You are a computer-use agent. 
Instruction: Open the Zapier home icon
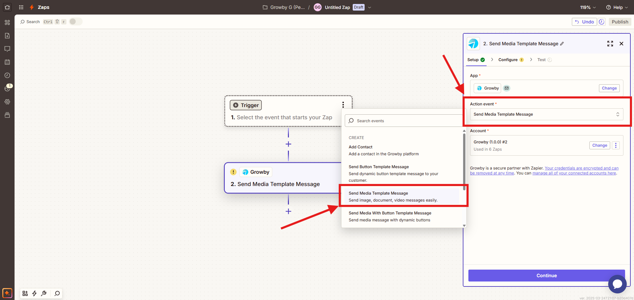[7, 7]
